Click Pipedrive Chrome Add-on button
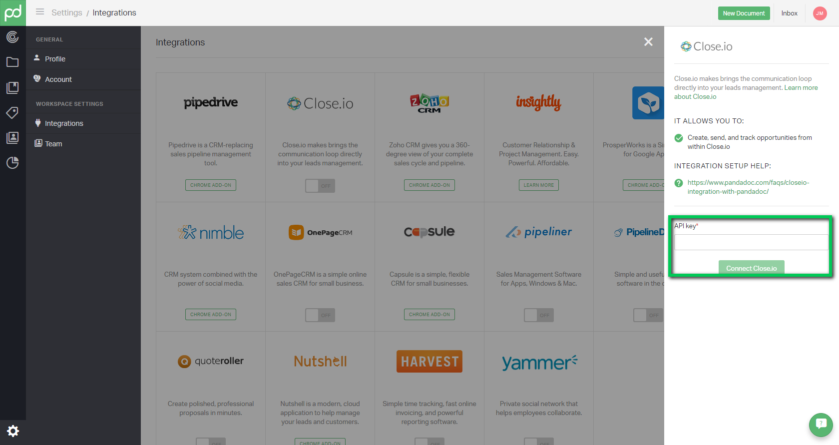 click(211, 185)
